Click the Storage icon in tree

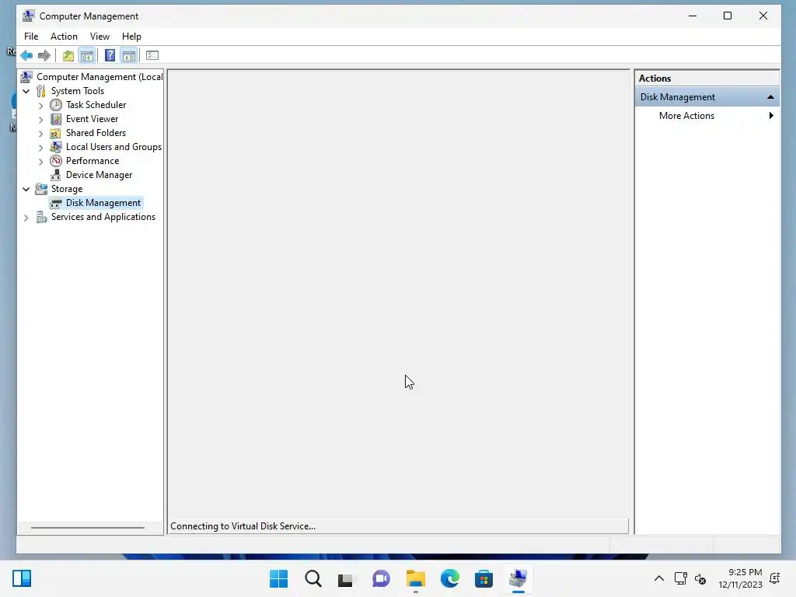pos(41,189)
